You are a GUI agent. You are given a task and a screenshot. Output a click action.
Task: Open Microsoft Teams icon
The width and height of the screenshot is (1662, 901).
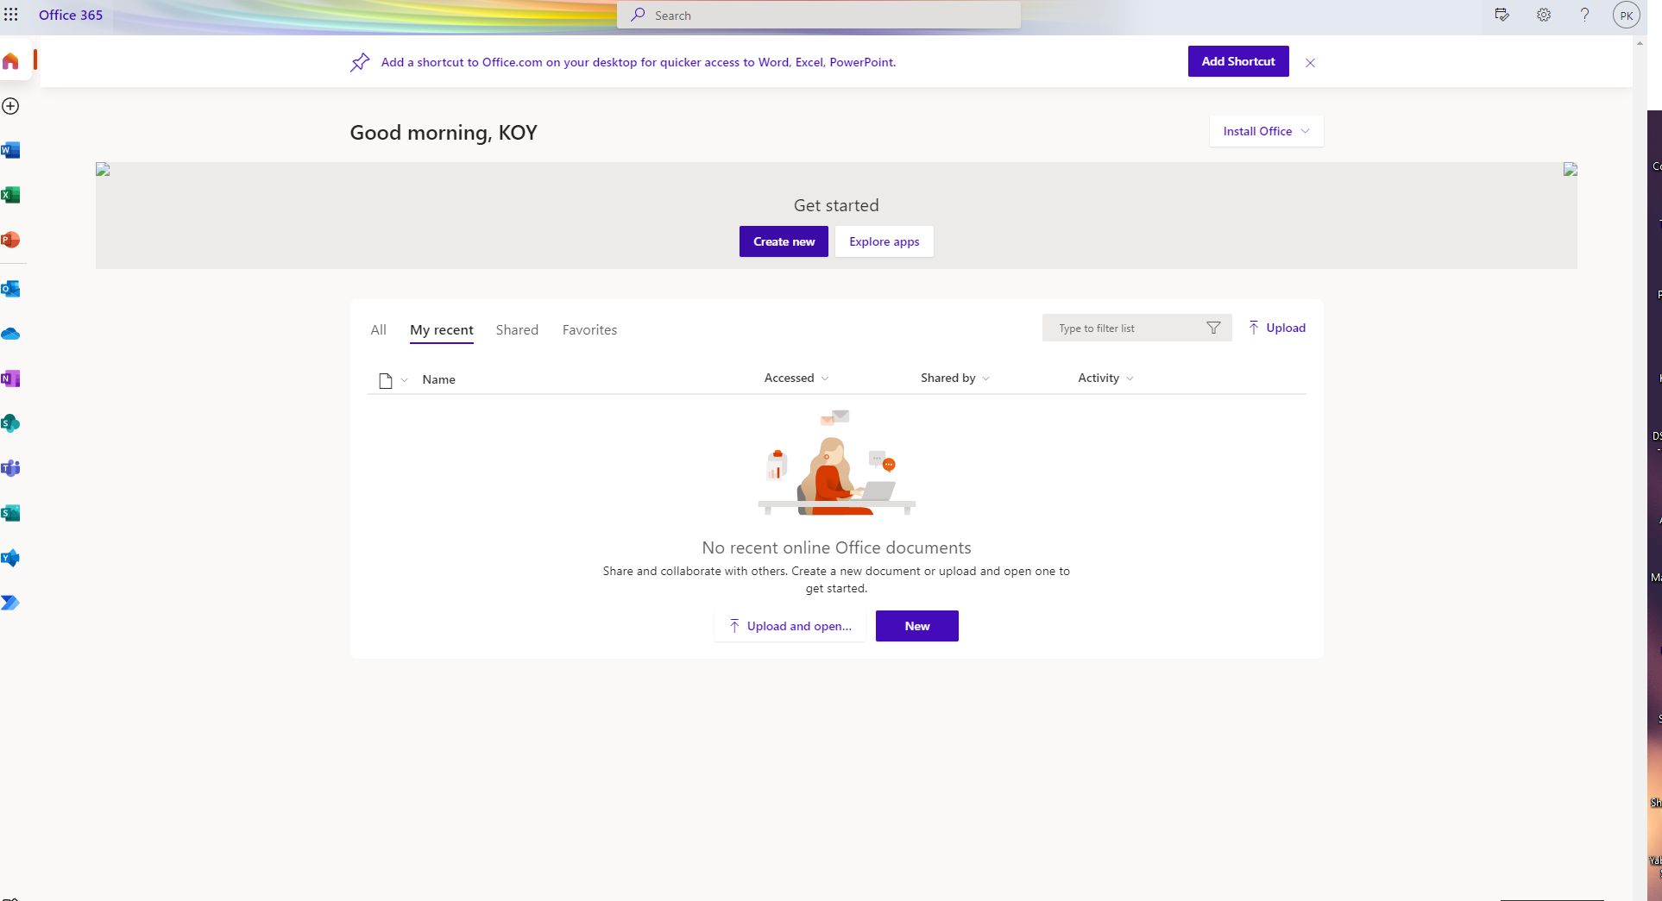click(x=11, y=468)
